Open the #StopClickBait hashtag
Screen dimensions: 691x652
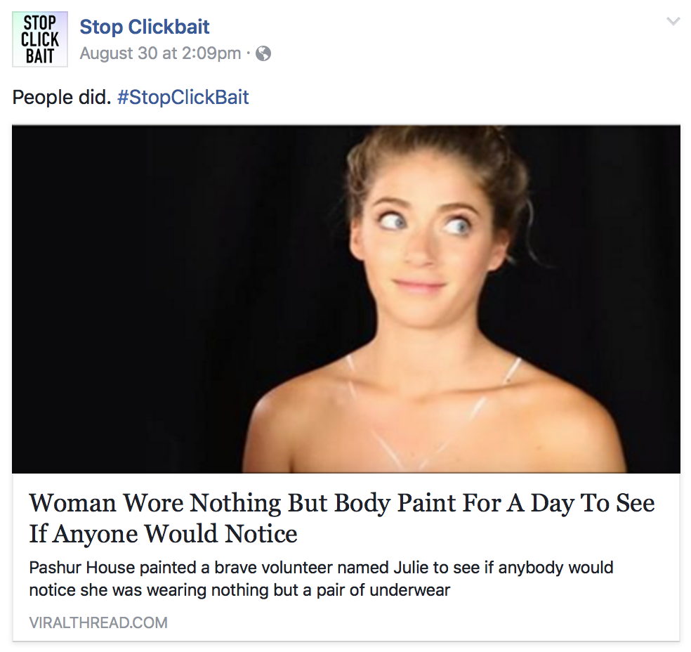(x=183, y=97)
